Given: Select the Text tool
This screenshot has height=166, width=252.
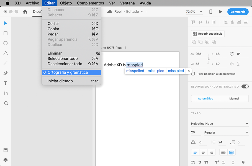Looking at the screenshot, I should (x=6, y=83).
